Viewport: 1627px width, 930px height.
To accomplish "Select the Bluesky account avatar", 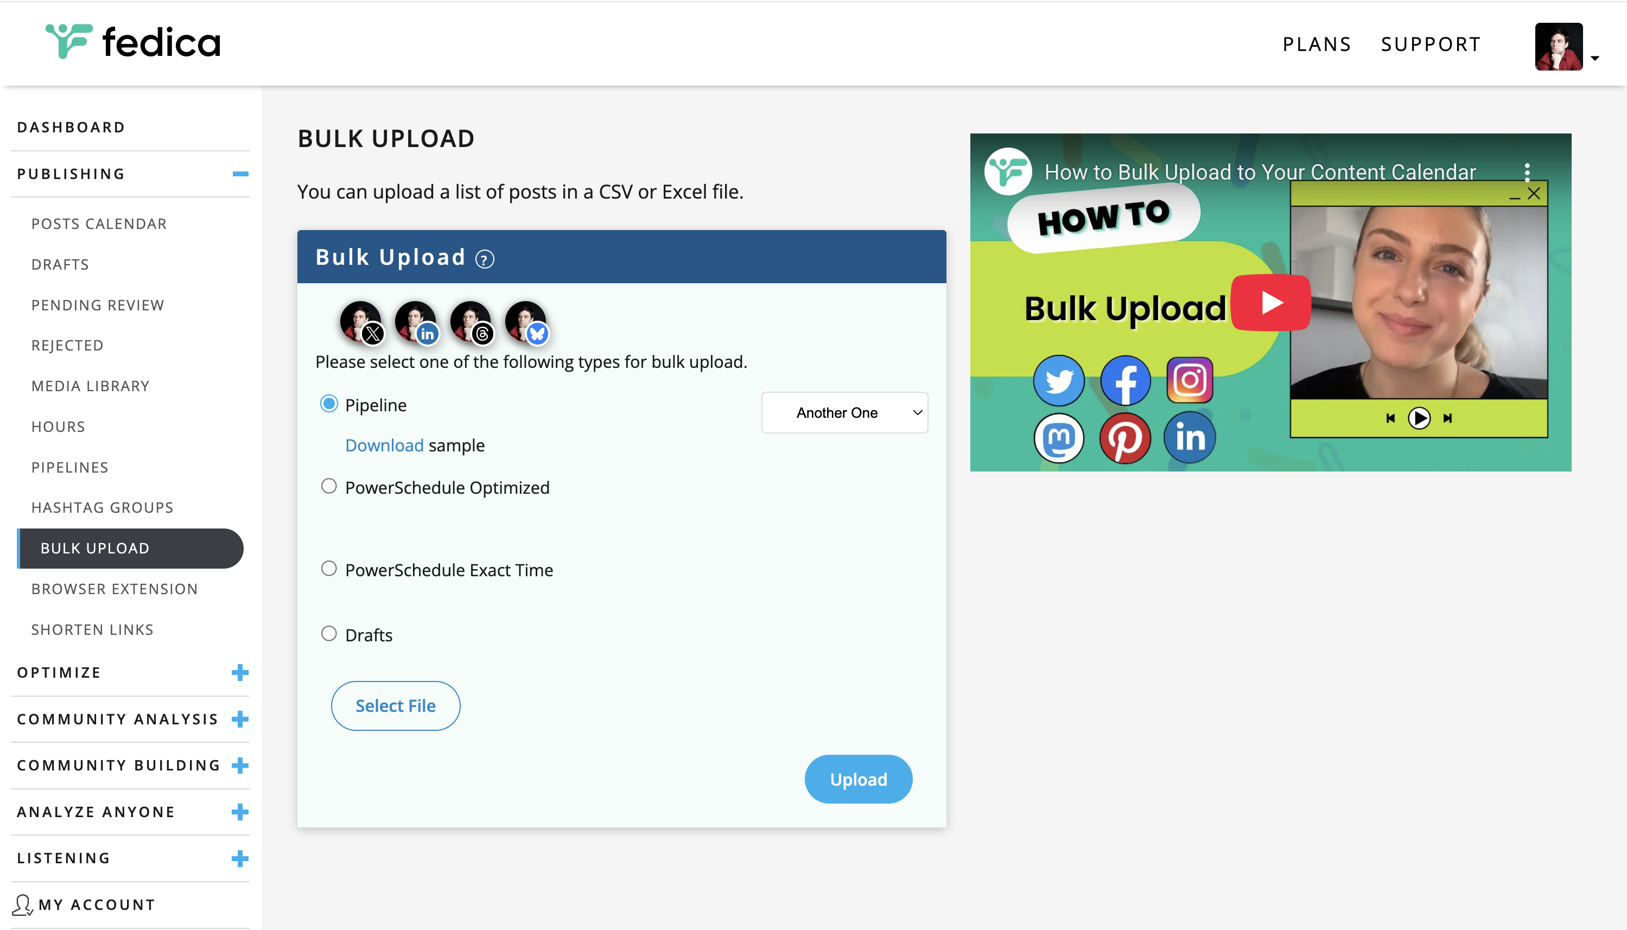I will (526, 321).
